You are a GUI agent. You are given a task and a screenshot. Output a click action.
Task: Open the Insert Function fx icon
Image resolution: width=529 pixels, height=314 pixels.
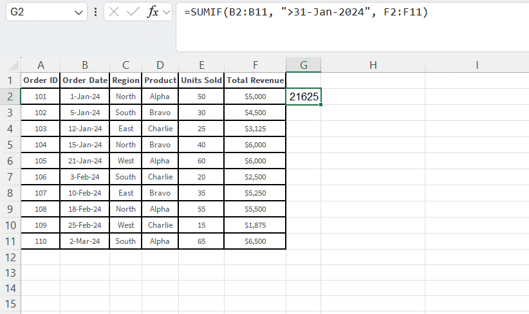(x=153, y=12)
